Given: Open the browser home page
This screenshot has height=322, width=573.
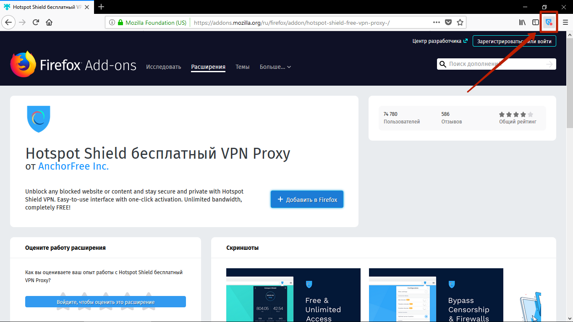Looking at the screenshot, I should 49,22.
